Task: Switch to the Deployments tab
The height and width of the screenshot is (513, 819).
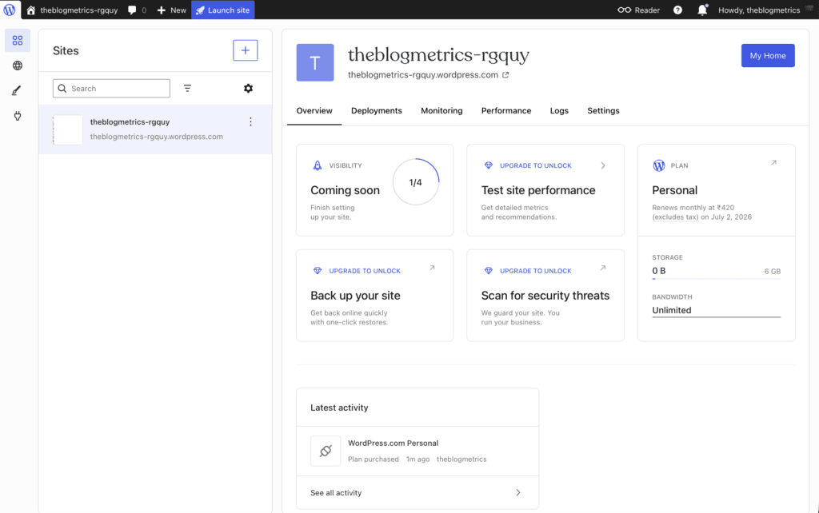Action: tap(377, 110)
